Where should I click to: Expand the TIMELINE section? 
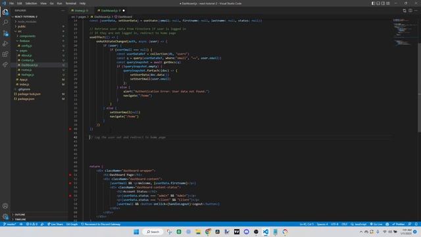pos(39,219)
